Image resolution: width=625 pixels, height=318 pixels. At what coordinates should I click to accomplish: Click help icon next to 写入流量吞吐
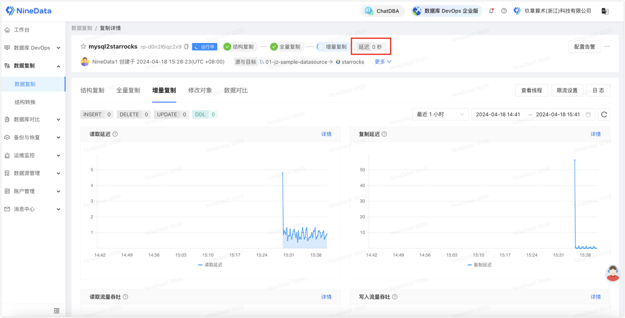pos(395,297)
